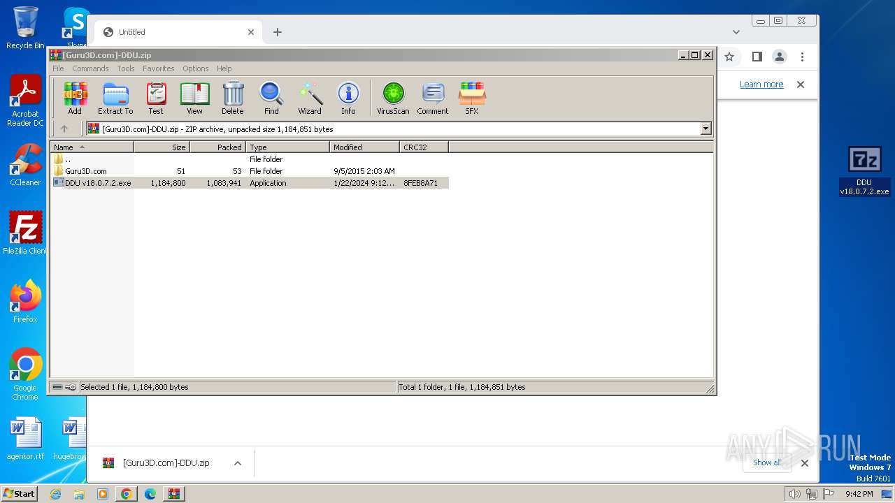Bookmark this page with the star icon

[x=729, y=57]
